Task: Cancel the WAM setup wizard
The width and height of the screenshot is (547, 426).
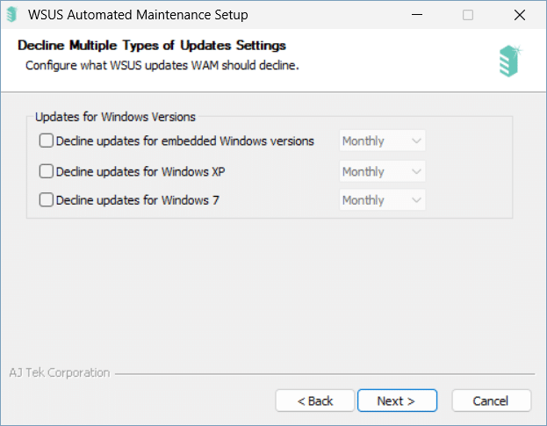Action: coord(491,401)
